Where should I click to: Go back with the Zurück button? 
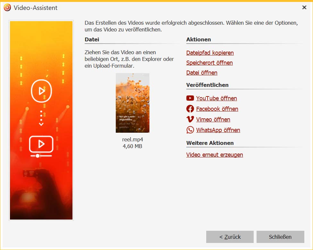pos(230,237)
